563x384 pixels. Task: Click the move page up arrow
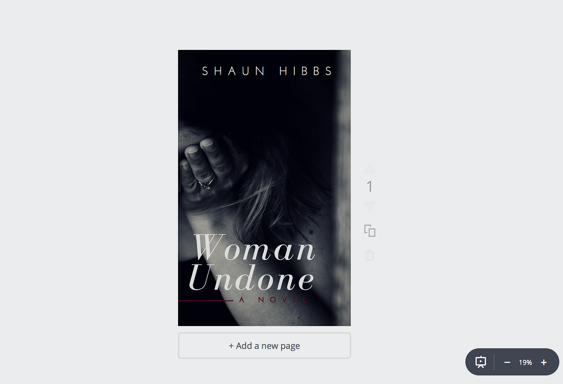click(x=370, y=169)
